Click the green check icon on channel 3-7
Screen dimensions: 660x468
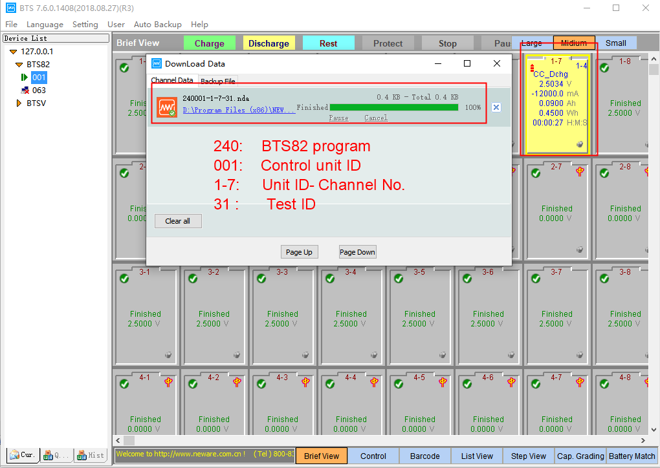[536, 279]
